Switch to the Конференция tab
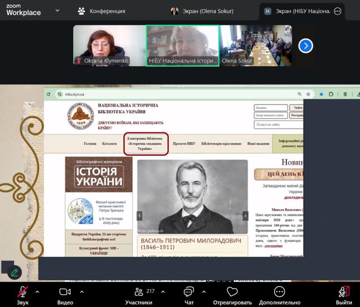 pos(102,11)
